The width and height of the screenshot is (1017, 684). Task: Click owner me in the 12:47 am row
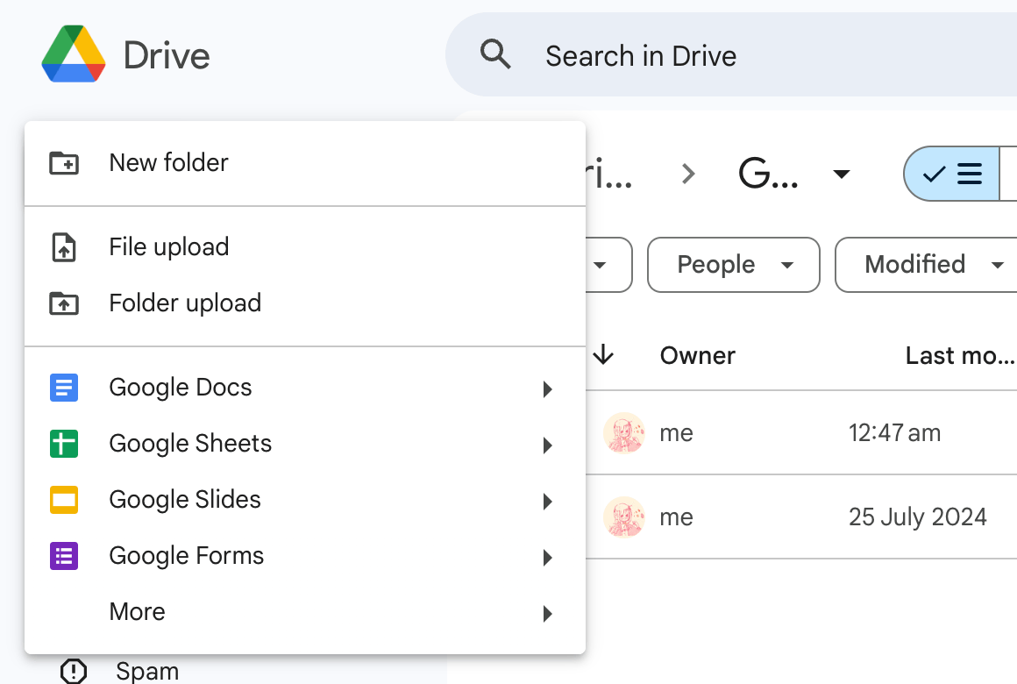pyautogui.click(x=677, y=433)
